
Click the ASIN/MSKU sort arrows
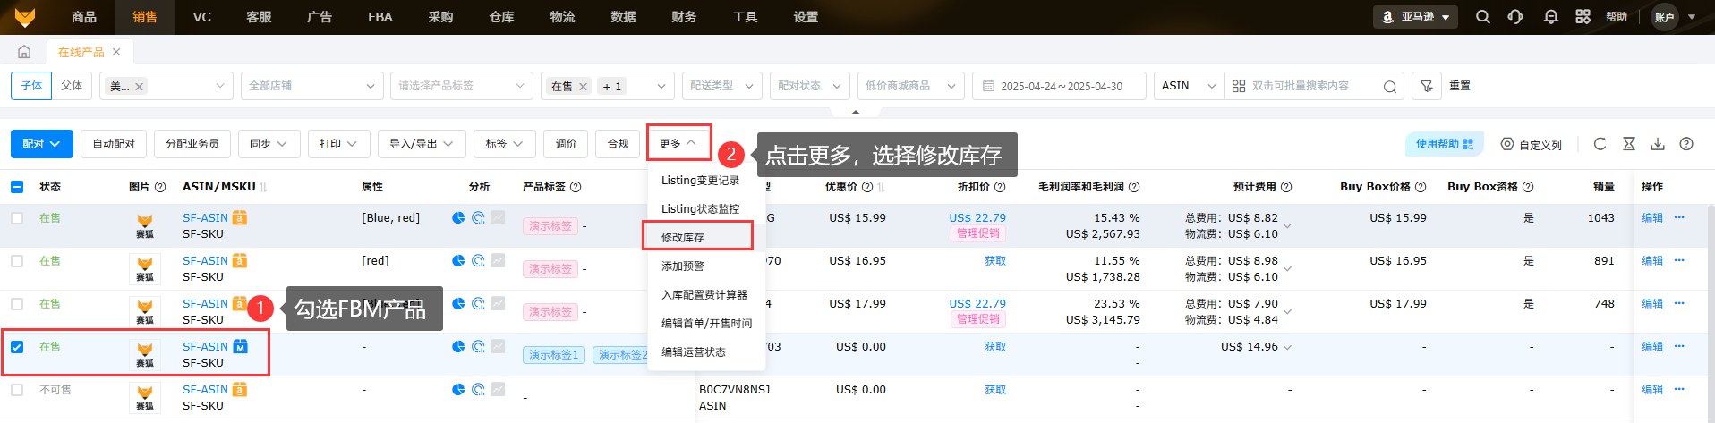[263, 187]
